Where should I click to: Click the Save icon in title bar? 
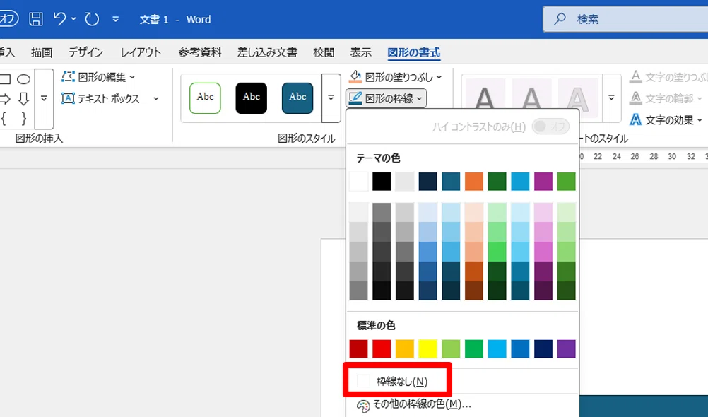point(35,19)
